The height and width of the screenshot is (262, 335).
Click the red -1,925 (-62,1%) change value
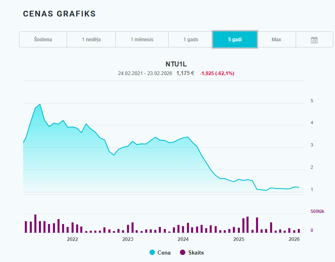pyautogui.click(x=217, y=73)
